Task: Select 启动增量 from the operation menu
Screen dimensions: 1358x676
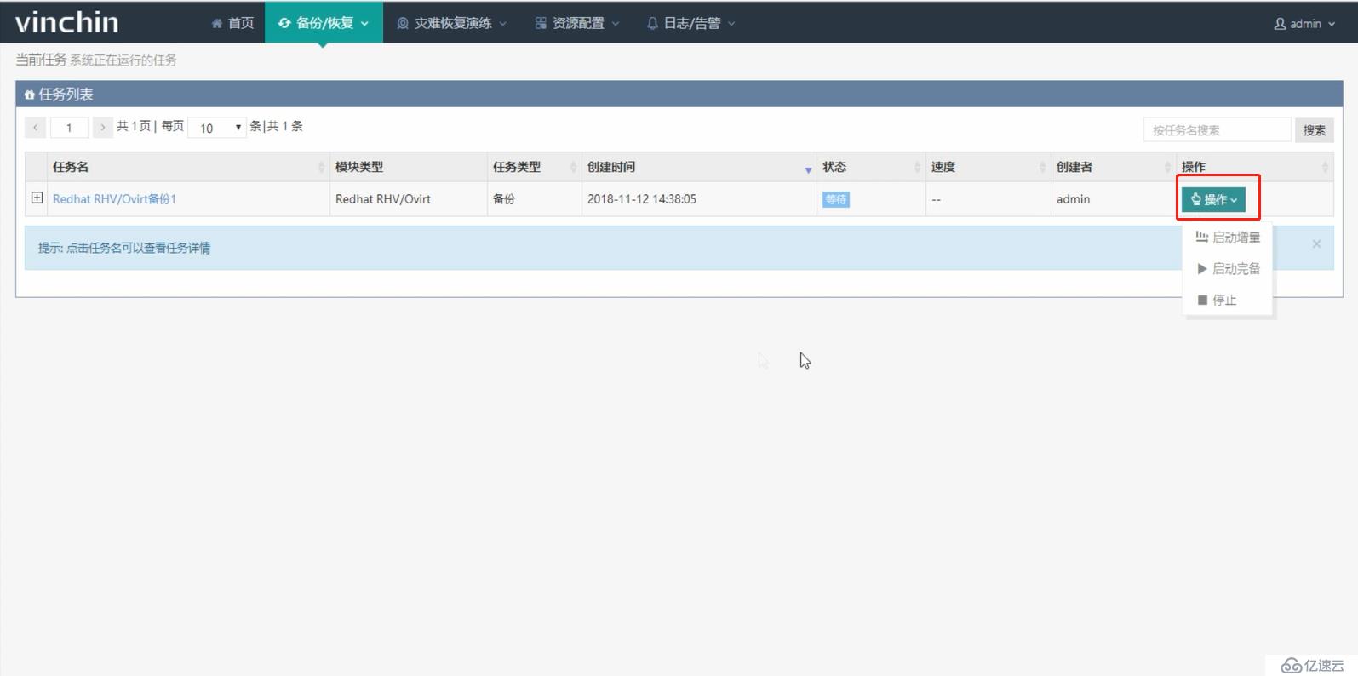Action: pyautogui.click(x=1228, y=238)
